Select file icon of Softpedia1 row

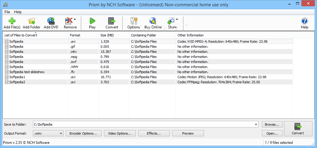[7, 77]
